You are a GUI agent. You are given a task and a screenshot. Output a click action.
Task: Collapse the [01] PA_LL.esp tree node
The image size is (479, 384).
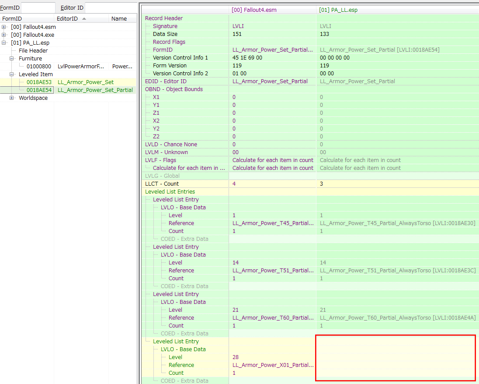pyautogui.click(x=3, y=43)
